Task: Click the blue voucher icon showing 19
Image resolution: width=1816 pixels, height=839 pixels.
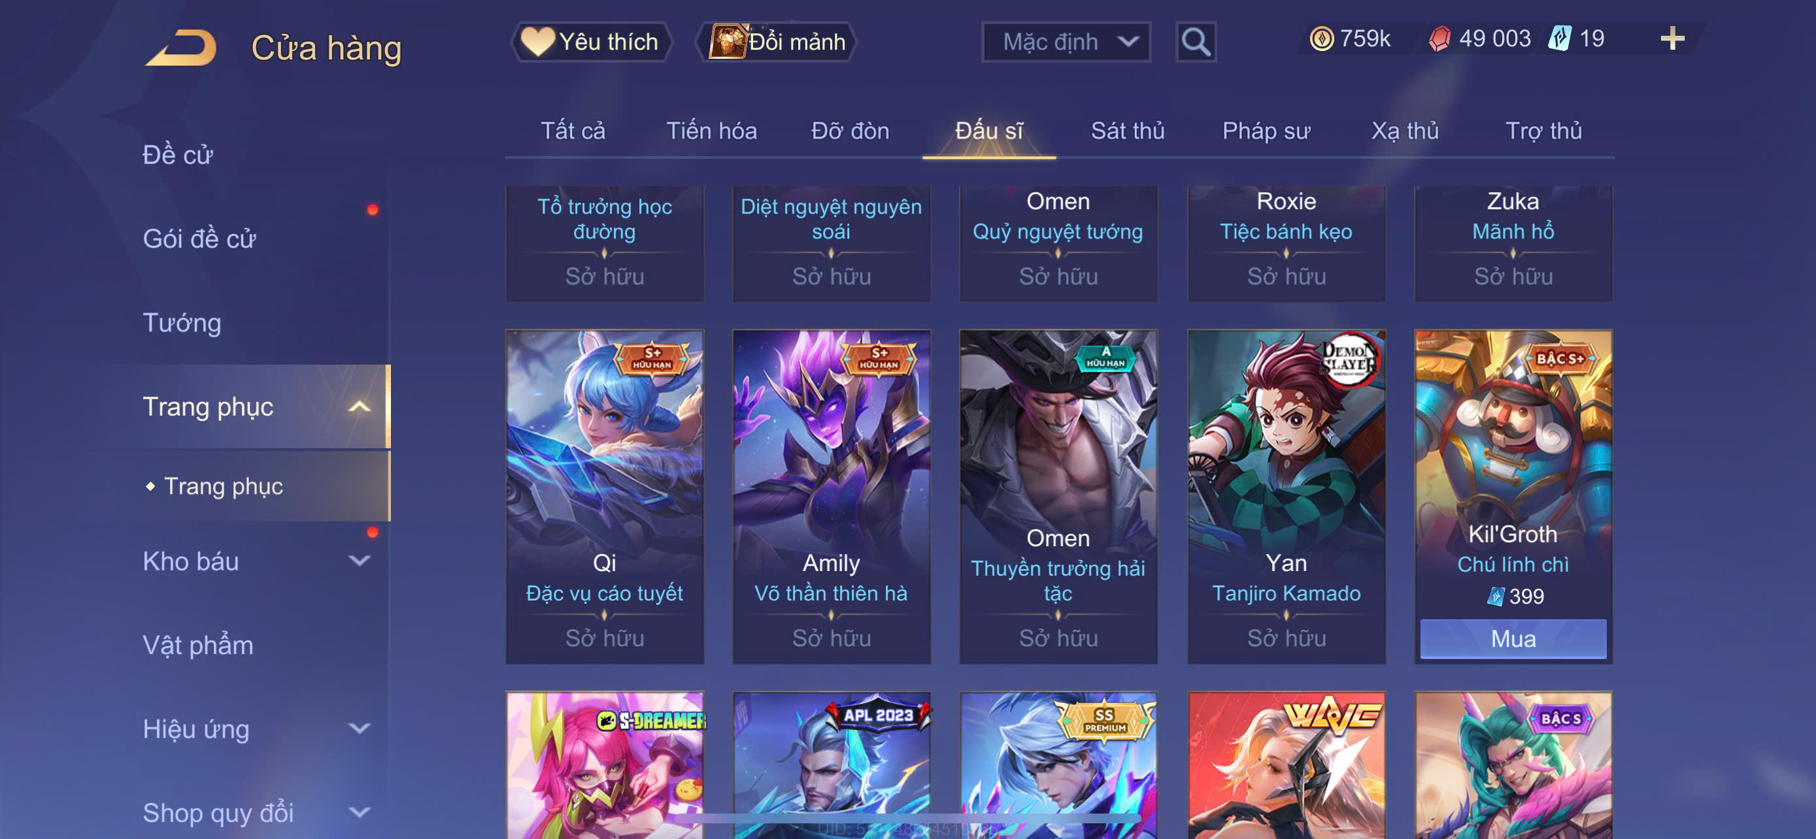Action: tap(1559, 38)
